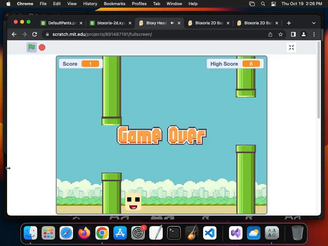Viewport: 328px width, 246px height.
Task: Go back to the previous page
Action: pyautogui.click(x=14, y=34)
